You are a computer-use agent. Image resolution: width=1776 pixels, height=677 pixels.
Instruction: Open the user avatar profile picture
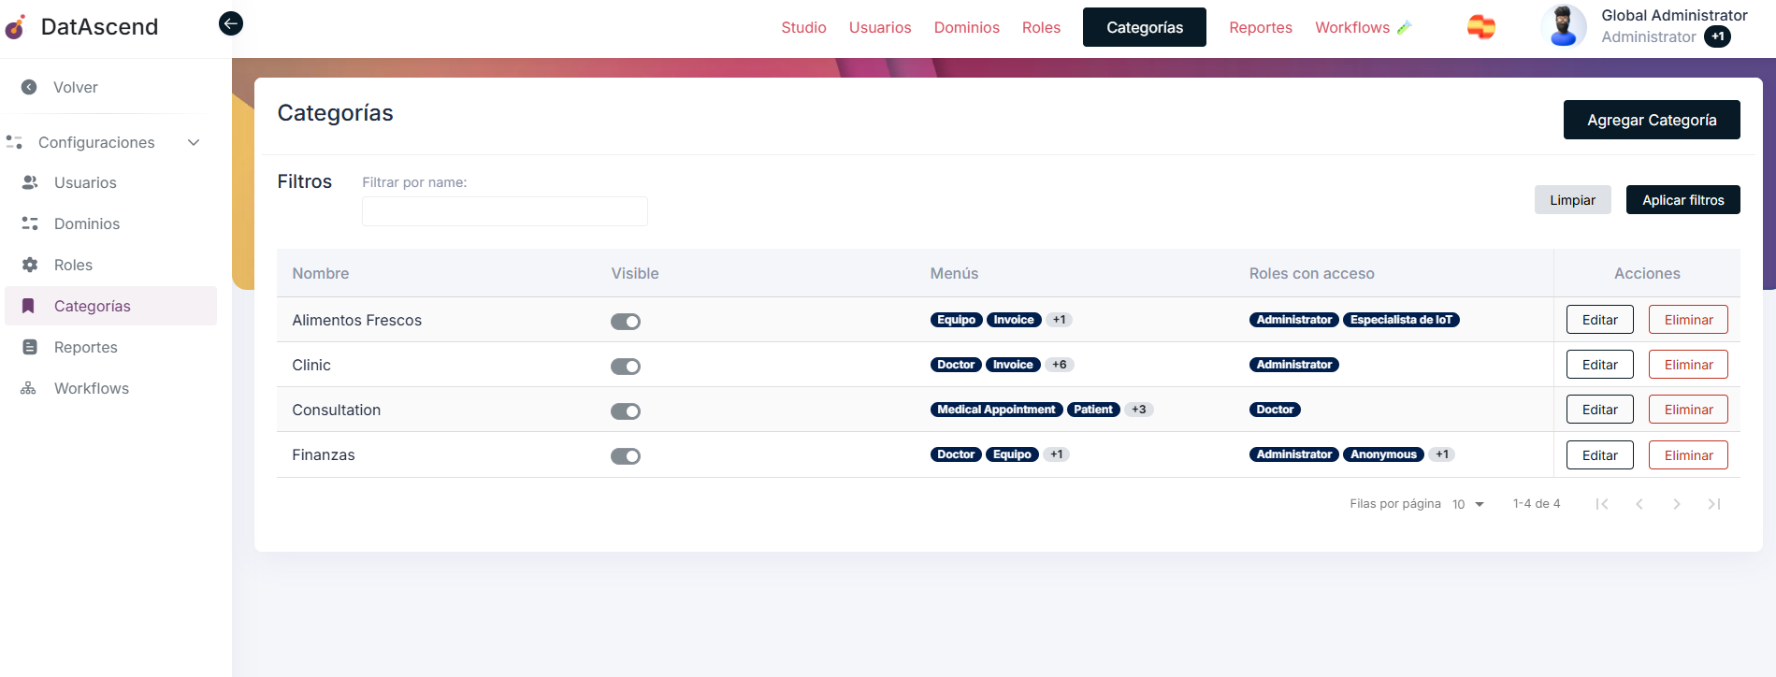coord(1563,26)
